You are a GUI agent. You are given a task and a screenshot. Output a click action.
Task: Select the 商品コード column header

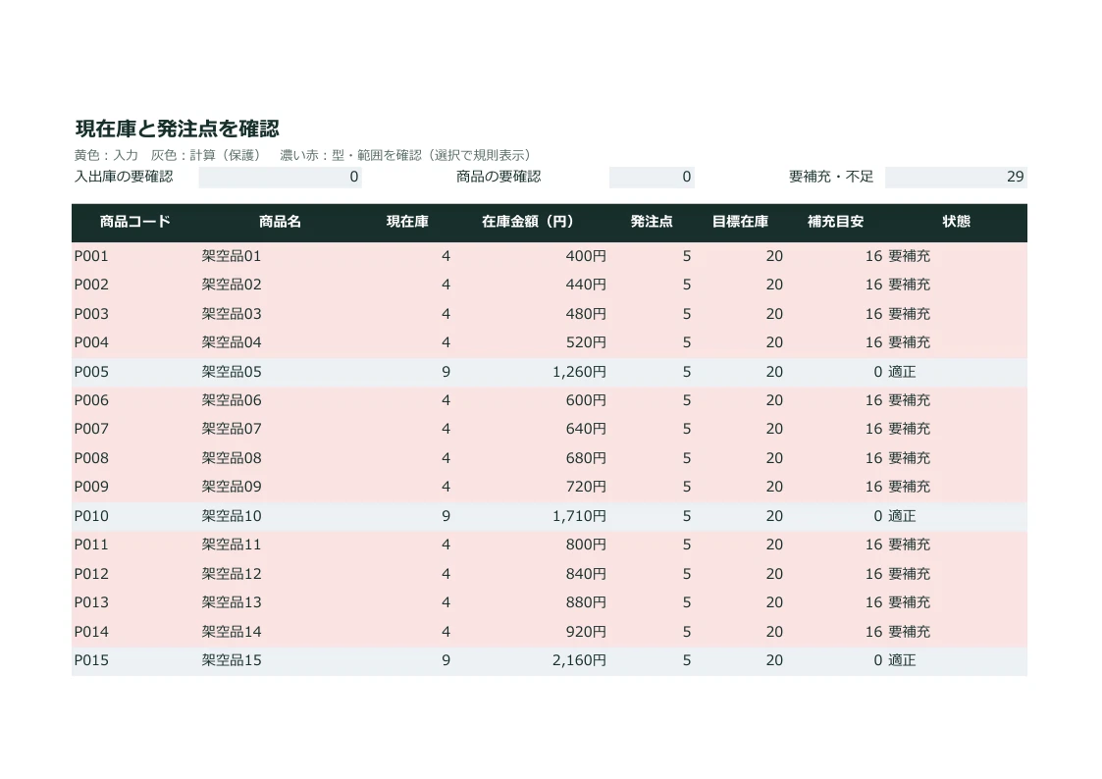[x=135, y=222]
